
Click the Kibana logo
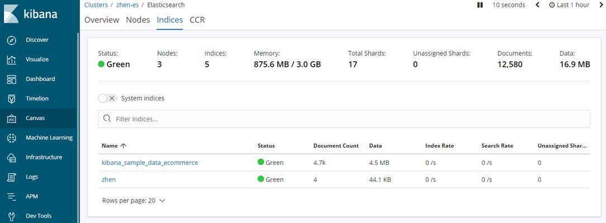point(31,14)
